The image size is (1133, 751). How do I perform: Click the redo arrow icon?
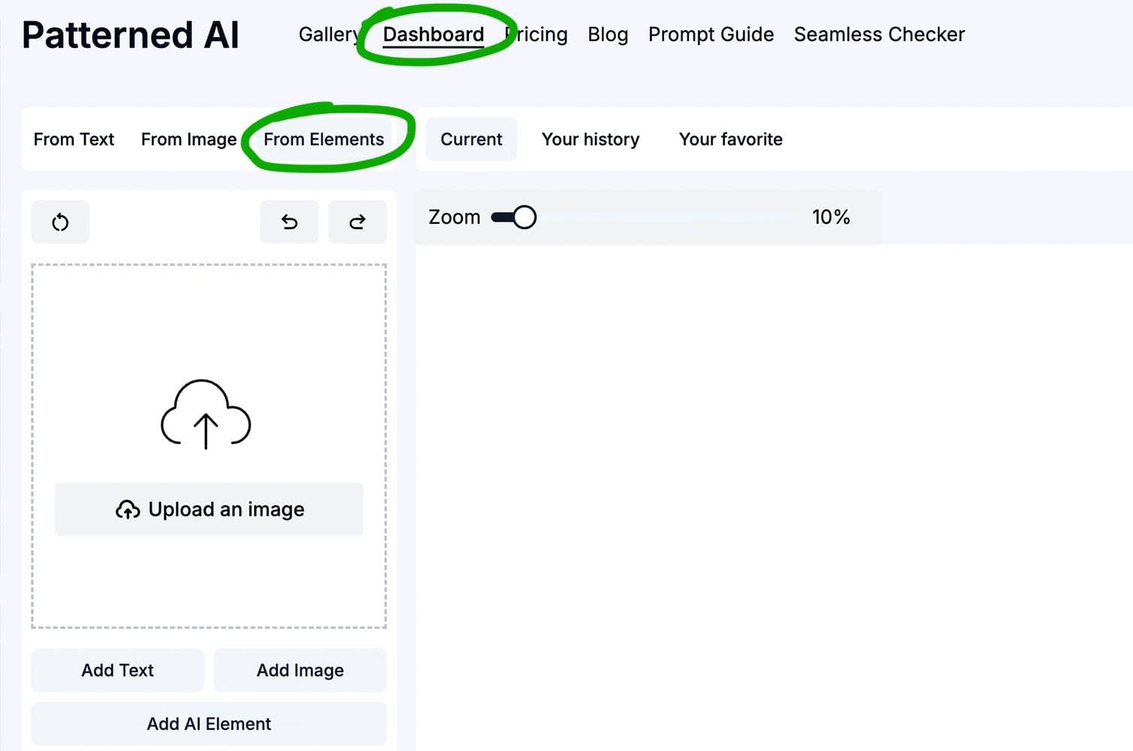358,222
